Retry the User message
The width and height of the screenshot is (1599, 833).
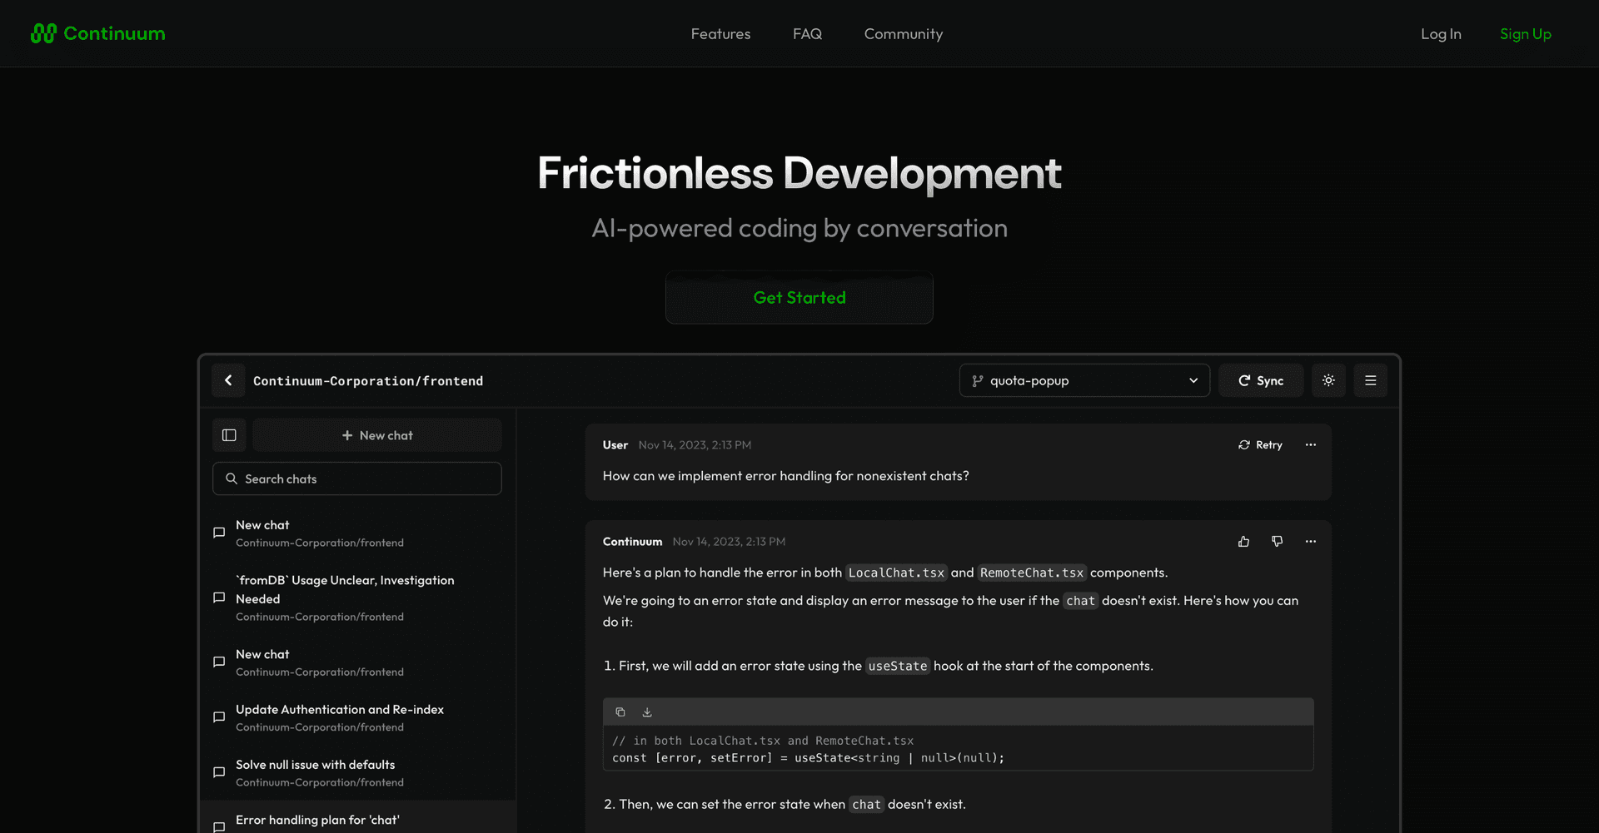[x=1260, y=445]
